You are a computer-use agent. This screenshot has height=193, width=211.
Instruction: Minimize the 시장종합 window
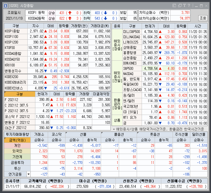tap(196, 6)
